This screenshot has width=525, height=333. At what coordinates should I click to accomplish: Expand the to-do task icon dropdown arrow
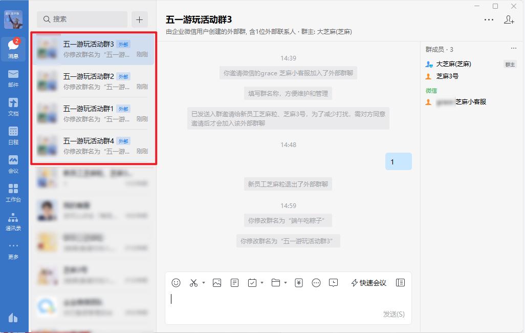261,282
